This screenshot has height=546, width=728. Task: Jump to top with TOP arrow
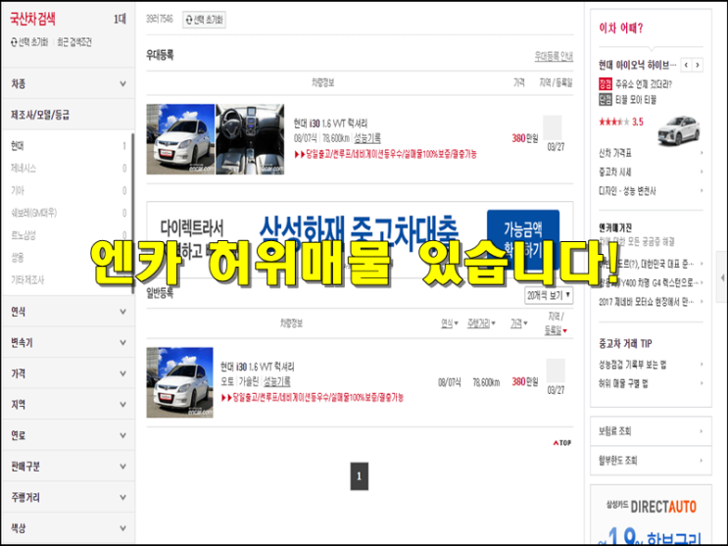point(561,443)
